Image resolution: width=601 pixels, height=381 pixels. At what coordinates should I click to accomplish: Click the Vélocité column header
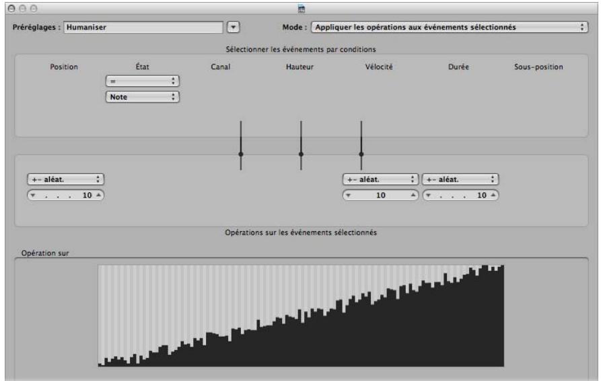[379, 67]
